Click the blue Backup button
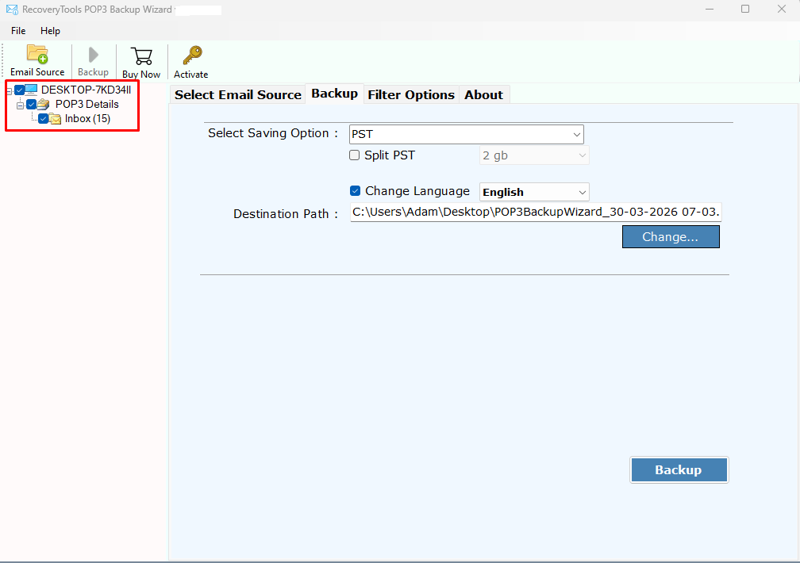The height and width of the screenshot is (563, 800). (679, 469)
